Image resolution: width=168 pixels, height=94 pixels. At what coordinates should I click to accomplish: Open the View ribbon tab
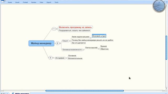pos(41,2)
